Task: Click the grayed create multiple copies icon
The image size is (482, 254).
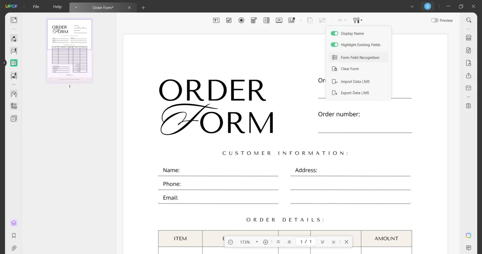Action: [x=322, y=21]
